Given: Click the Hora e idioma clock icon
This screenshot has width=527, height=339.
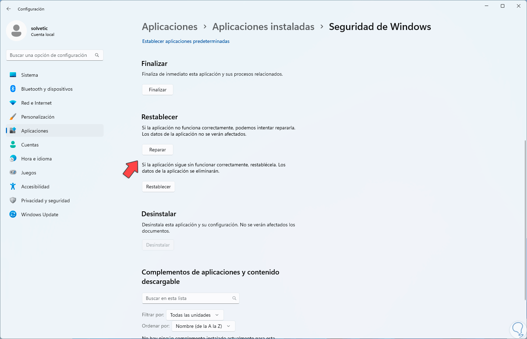Looking at the screenshot, I should click(x=13, y=159).
